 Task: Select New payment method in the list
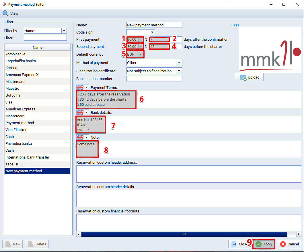click(x=37, y=171)
